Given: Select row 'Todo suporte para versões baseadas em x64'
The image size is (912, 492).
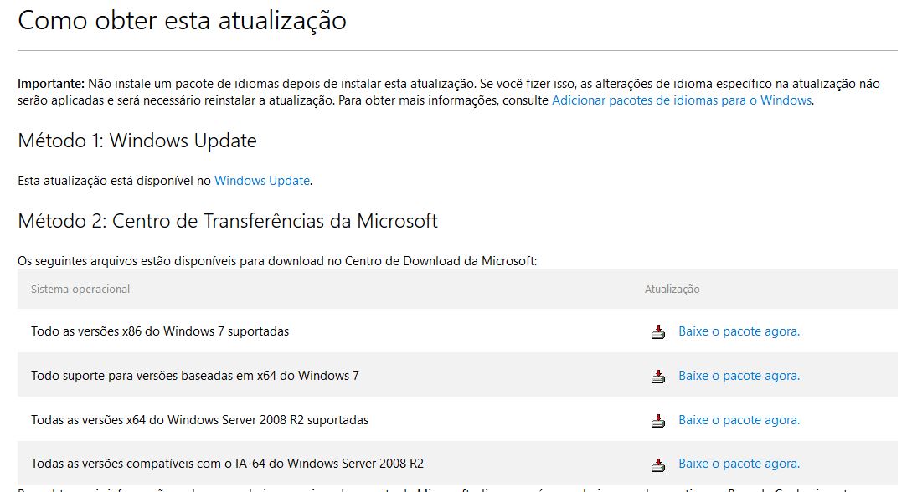Looking at the screenshot, I should click(457, 375).
